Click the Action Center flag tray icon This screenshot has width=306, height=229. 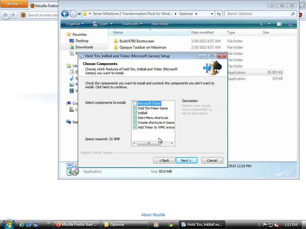tap(265, 225)
